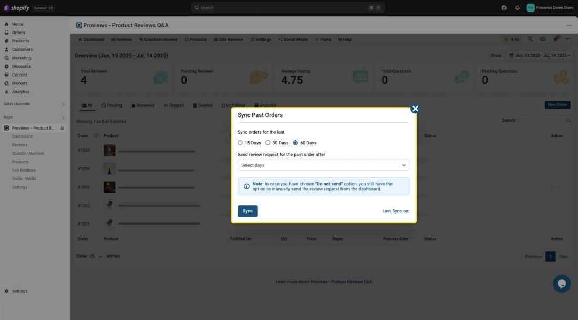This screenshot has width=578, height=320.
Task: Click the search magnifier icon in app toolbar
Action: [530, 39]
